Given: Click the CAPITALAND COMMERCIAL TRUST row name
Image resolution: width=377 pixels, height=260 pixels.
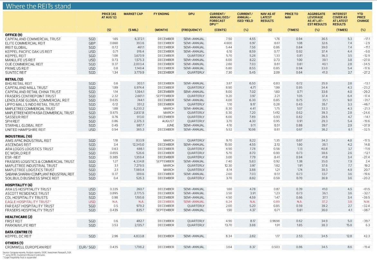Looking at the screenshot, I should click(33, 39).
